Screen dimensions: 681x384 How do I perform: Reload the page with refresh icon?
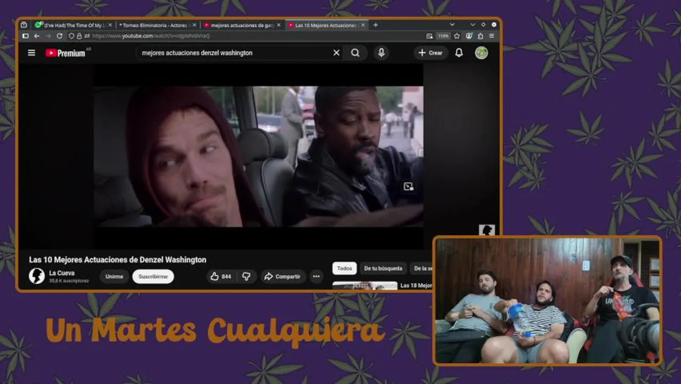pyautogui.click(x=59, y=36)
